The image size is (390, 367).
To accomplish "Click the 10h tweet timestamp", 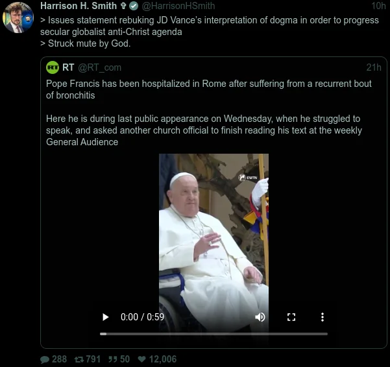I will point(378,6).
